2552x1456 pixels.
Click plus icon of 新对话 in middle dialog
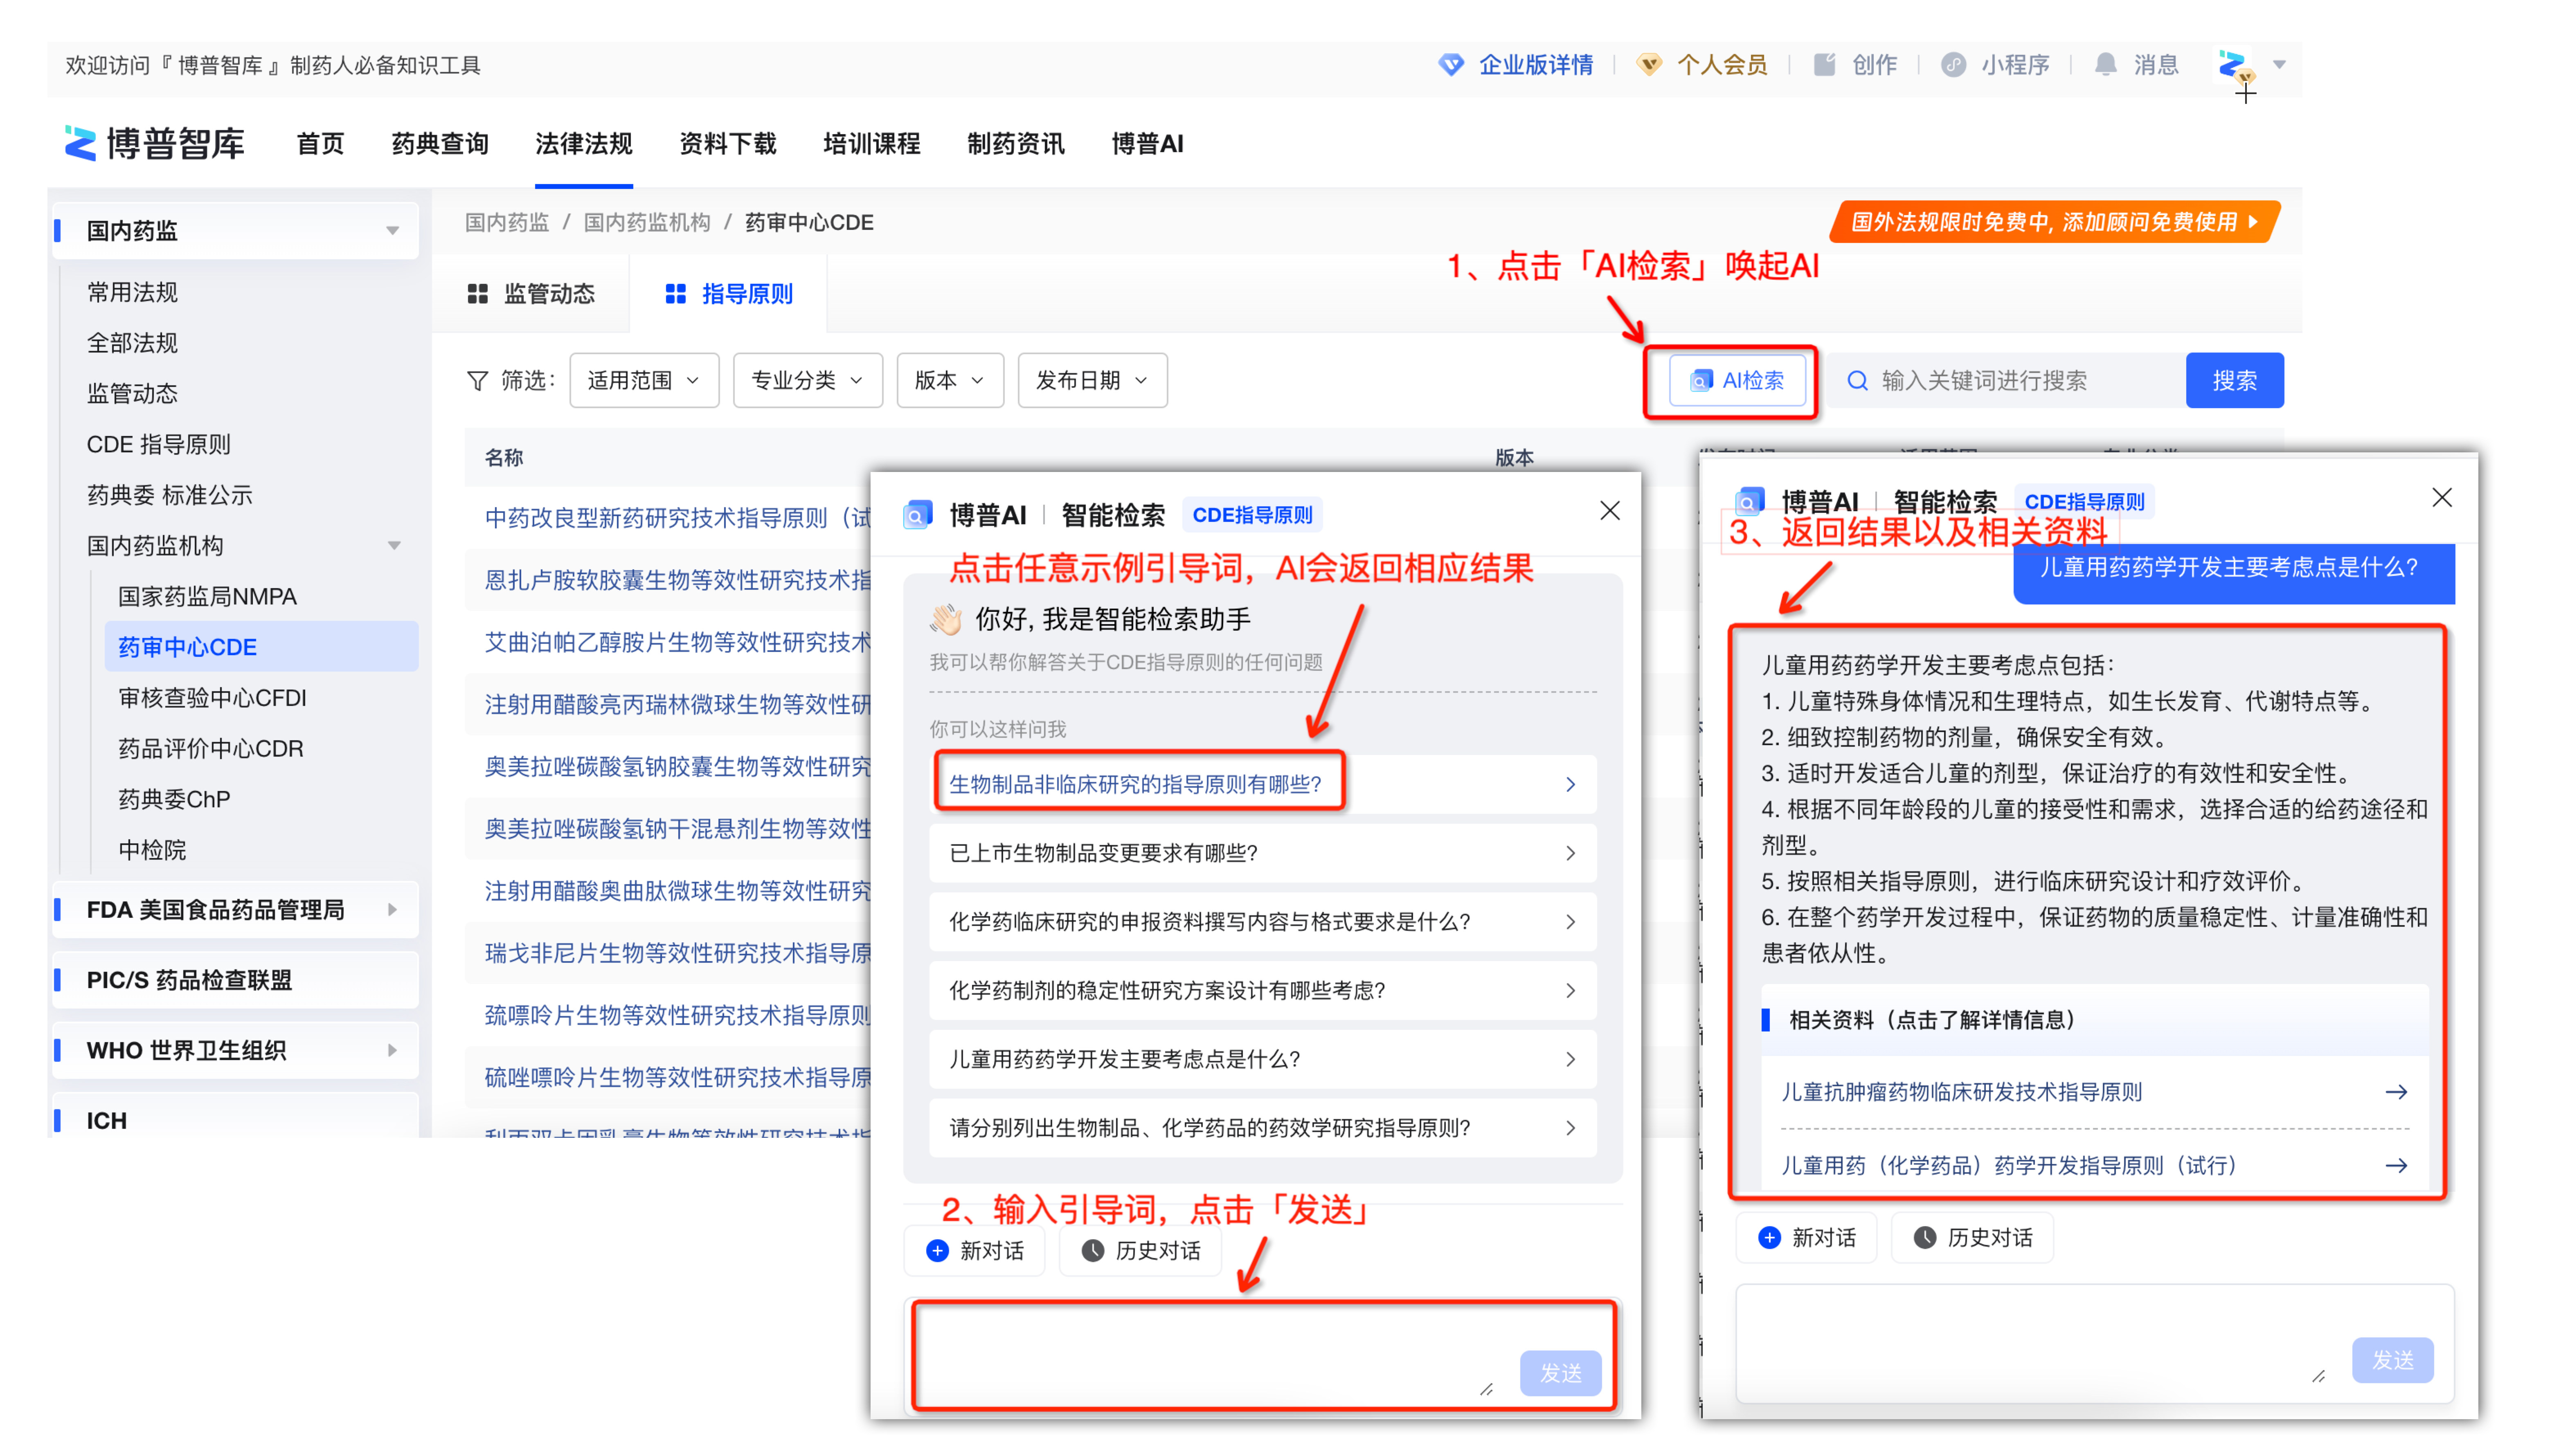click(937, 1251)
